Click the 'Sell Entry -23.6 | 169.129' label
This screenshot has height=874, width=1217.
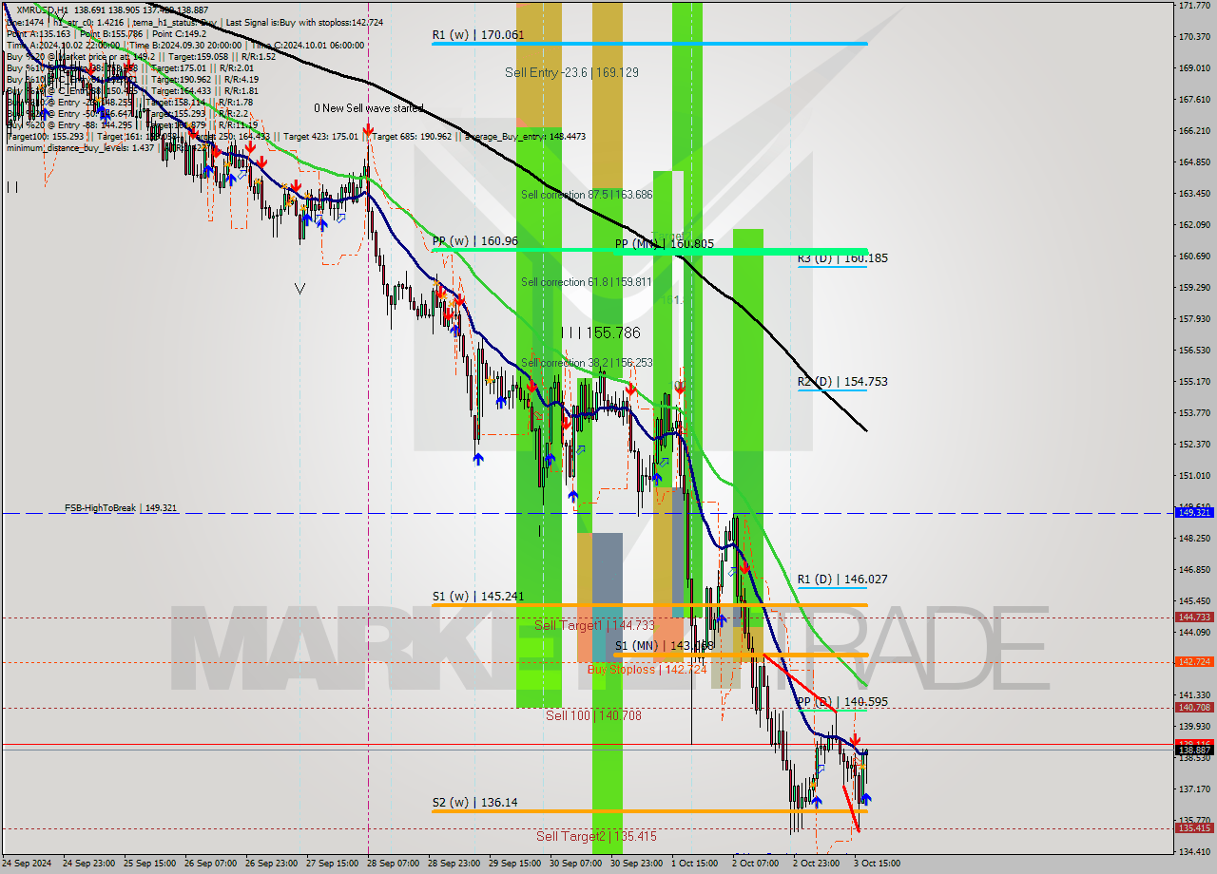(x=571, y=72)
